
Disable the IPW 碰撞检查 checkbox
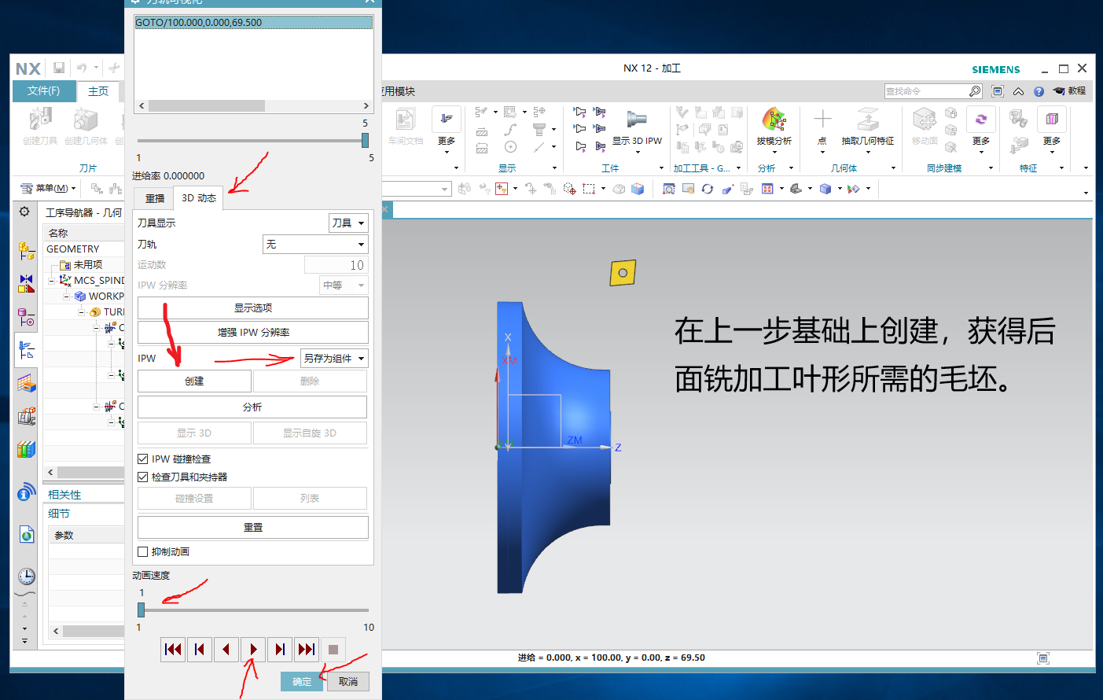point(143,459)
